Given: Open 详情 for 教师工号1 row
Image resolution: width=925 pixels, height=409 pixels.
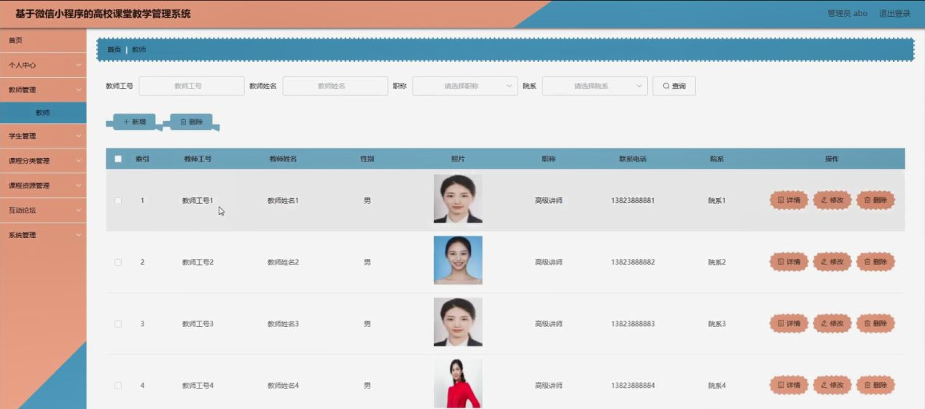Looking at the screenshot, I should (x=789, y=200).
